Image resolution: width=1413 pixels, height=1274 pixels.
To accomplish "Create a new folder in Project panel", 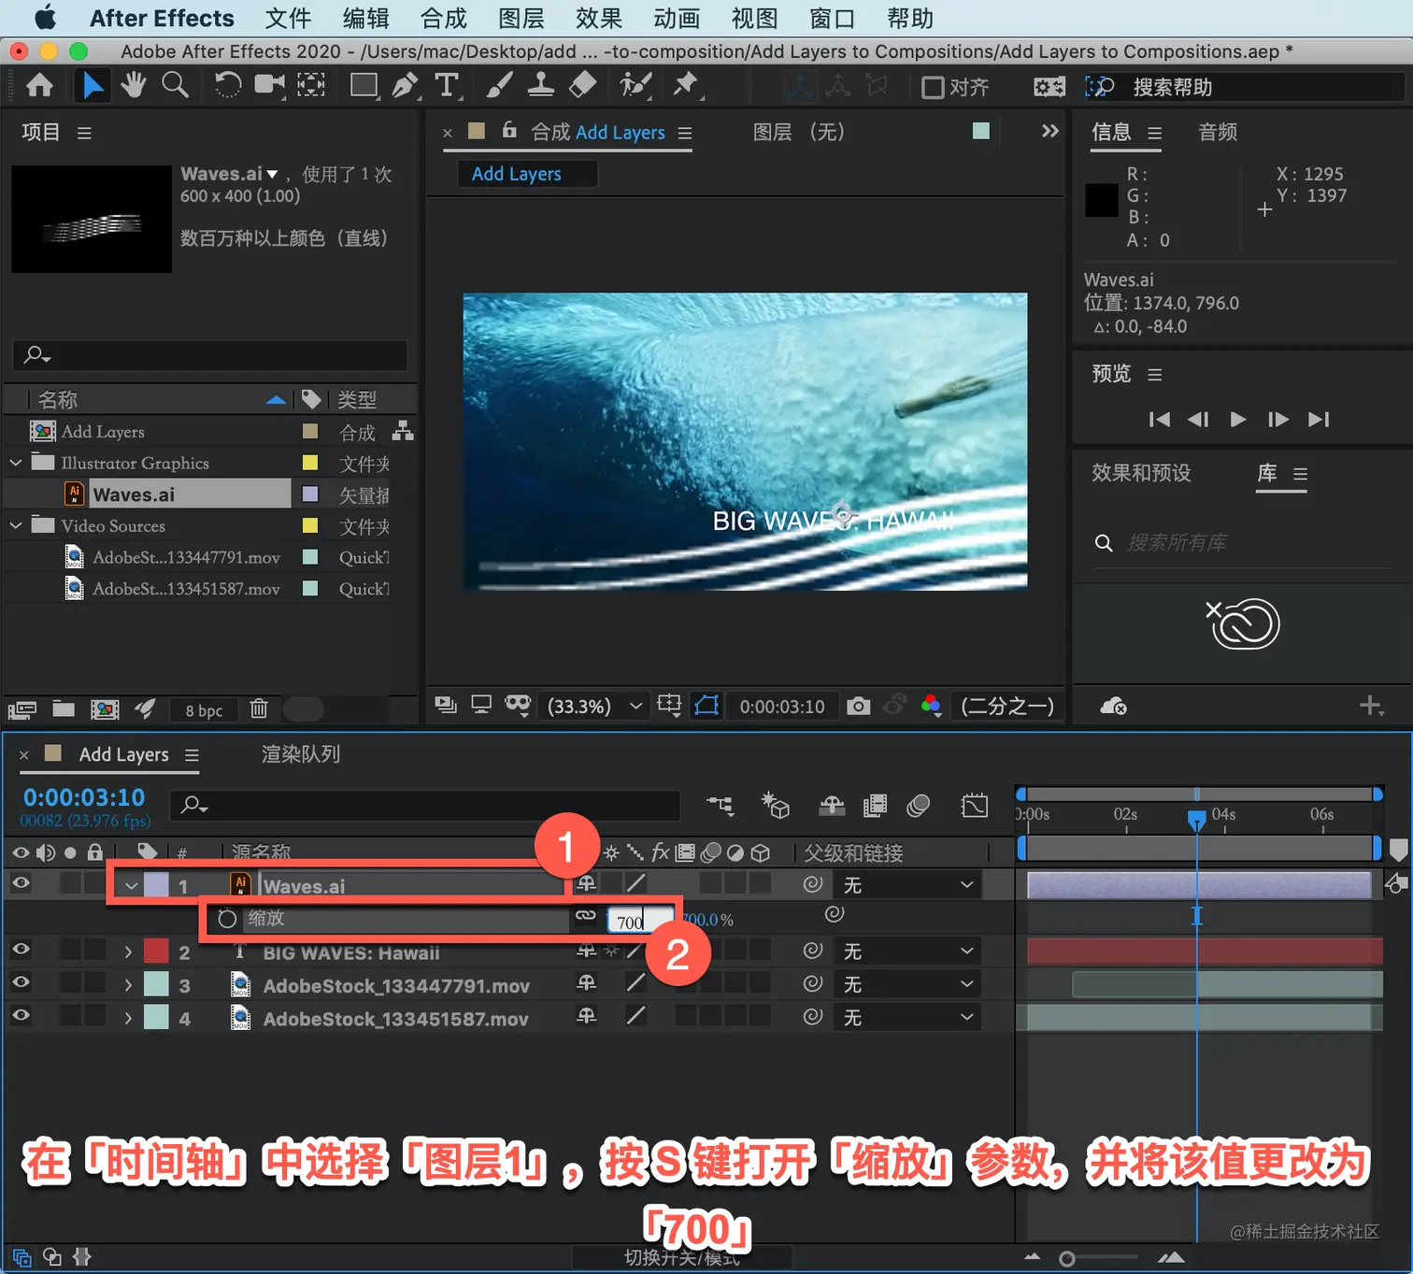I will coord(64,709).
